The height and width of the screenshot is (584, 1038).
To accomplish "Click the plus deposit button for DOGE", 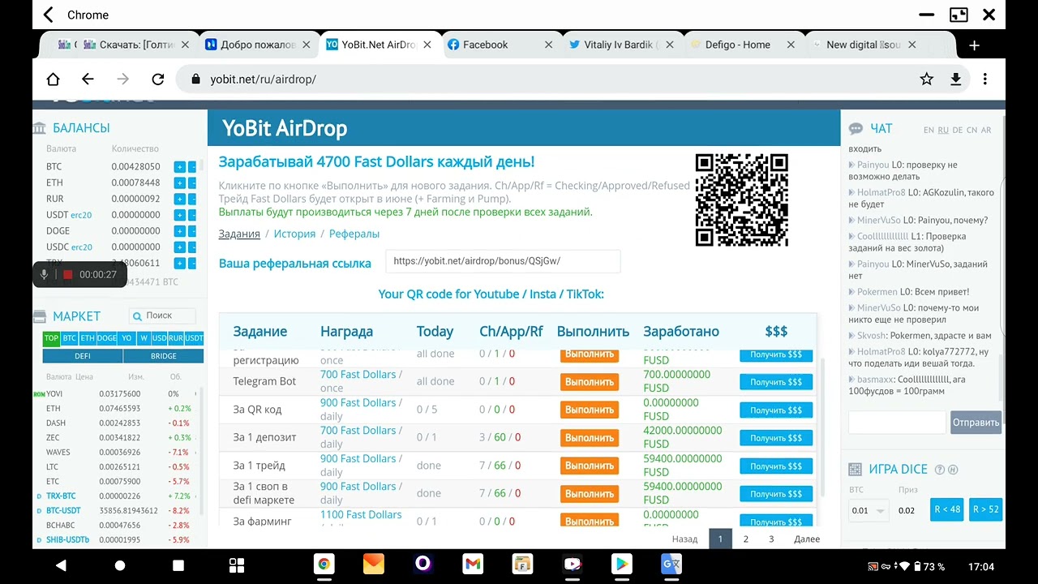I will (x=179, y=231).
